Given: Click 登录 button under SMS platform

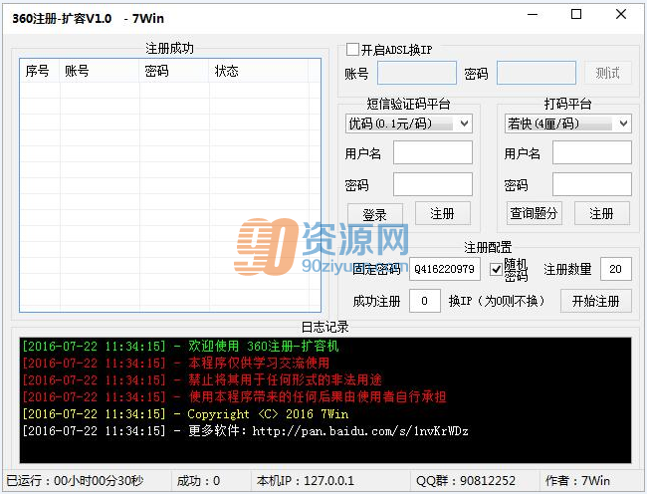Looking at the screenshot, I should point(374,214).
